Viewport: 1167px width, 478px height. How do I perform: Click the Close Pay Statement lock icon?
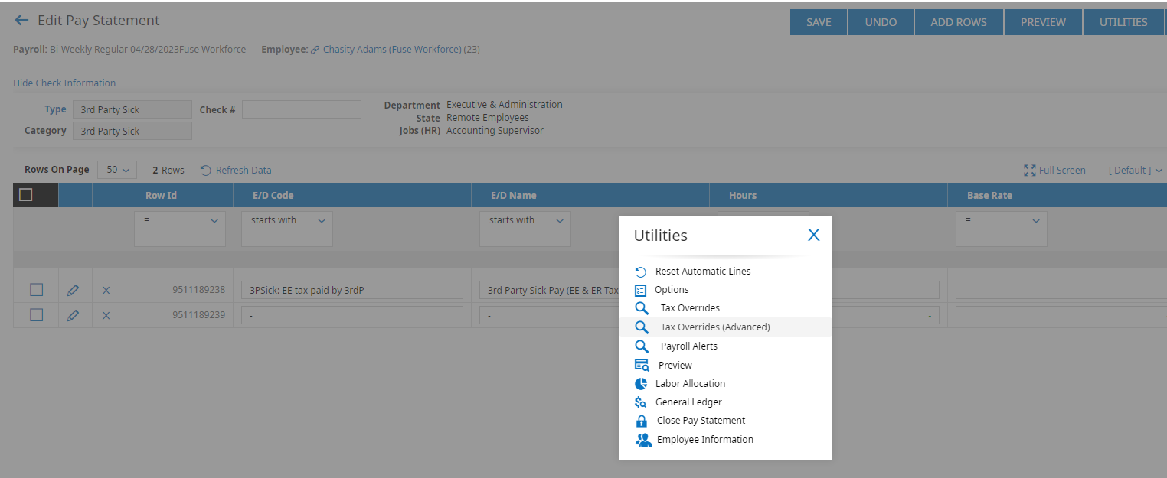tap(642, 421)
